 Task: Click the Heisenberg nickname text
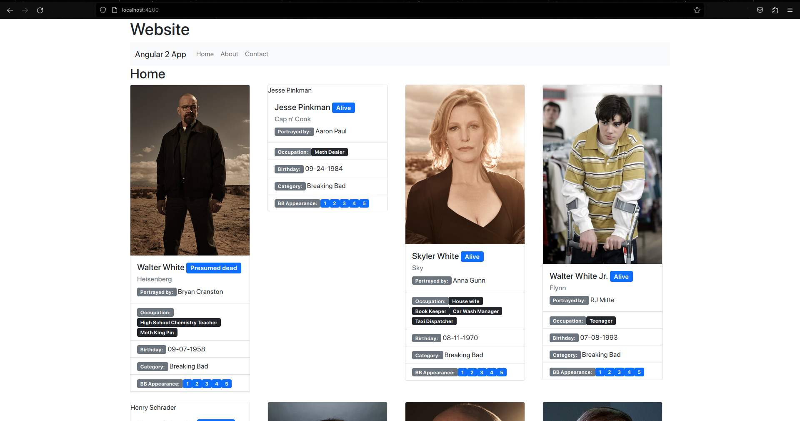pyautogui.click(x=155, y=279)
